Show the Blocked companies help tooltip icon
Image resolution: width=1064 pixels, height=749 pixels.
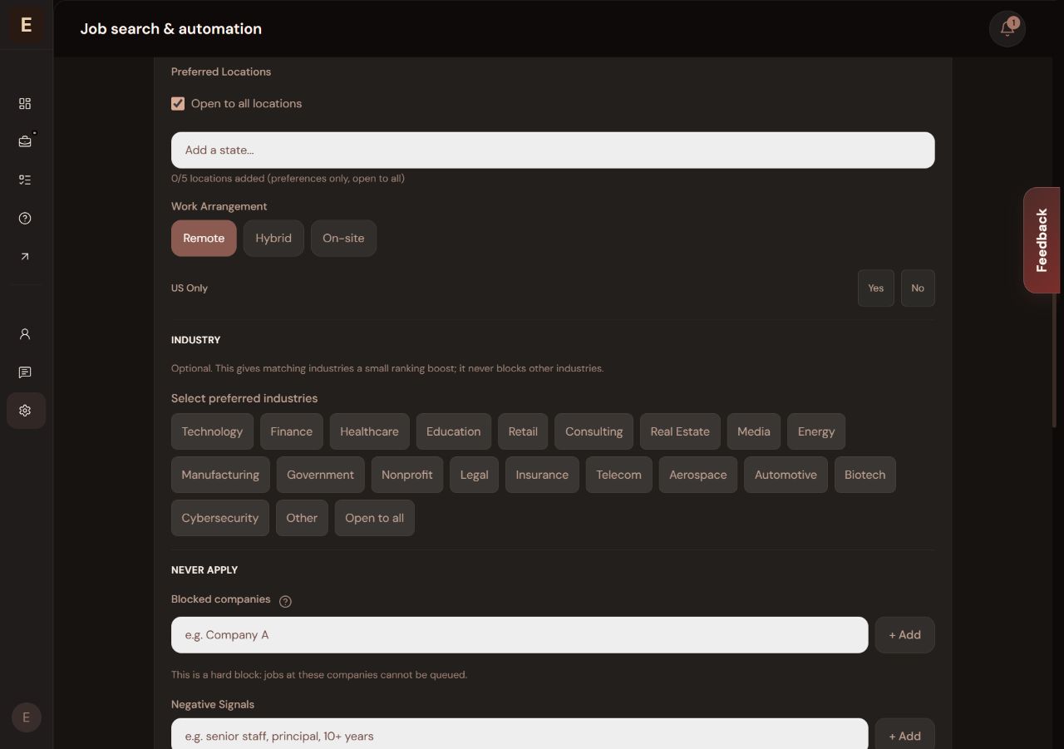click(x=285, y=602)
